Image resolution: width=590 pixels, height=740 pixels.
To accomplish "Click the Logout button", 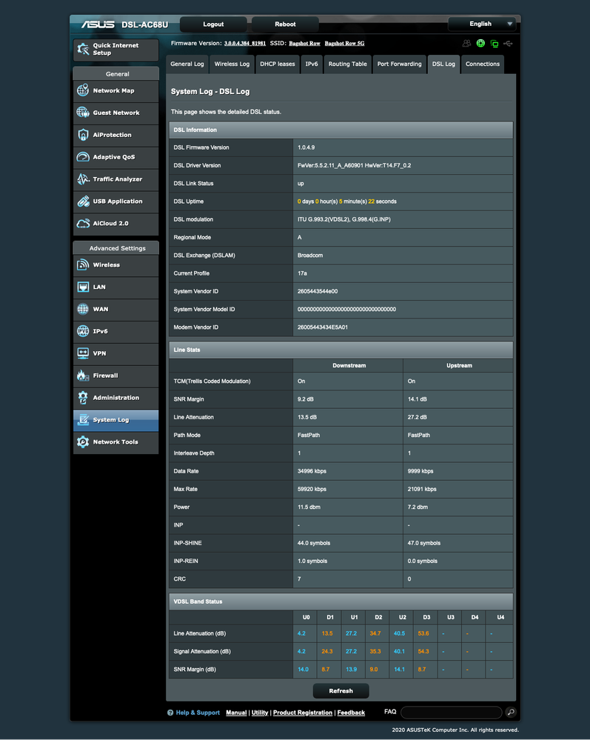I will (x=213, y=24).
